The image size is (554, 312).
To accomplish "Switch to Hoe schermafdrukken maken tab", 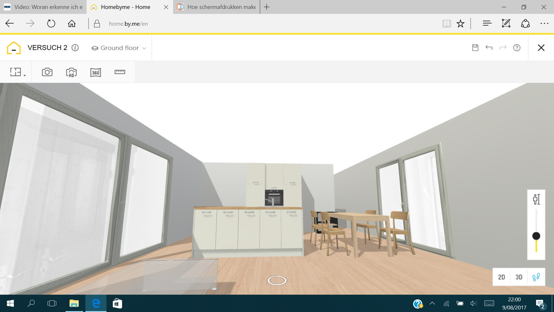I will click(217, 7).
